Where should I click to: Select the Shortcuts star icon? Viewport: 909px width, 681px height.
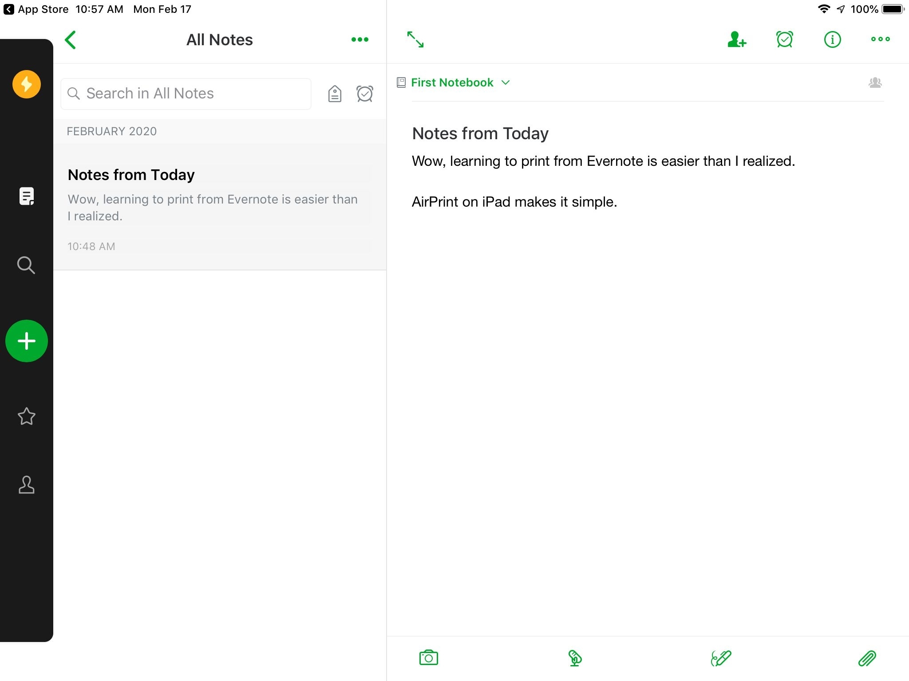pos(27,415)
